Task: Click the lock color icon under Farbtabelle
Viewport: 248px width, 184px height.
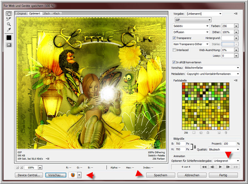Action: click(x=208, y=133)
